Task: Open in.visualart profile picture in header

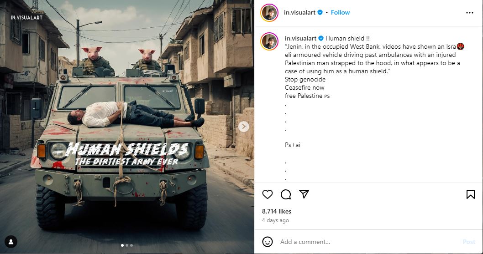Action: click(x=269, y=13)
